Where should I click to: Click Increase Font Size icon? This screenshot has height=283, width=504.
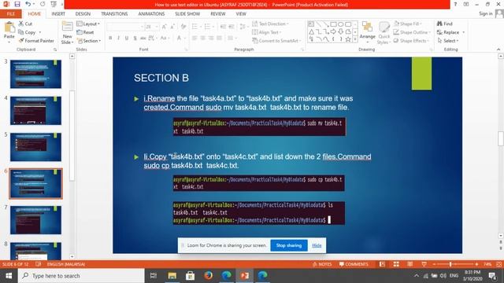point(165,27)
